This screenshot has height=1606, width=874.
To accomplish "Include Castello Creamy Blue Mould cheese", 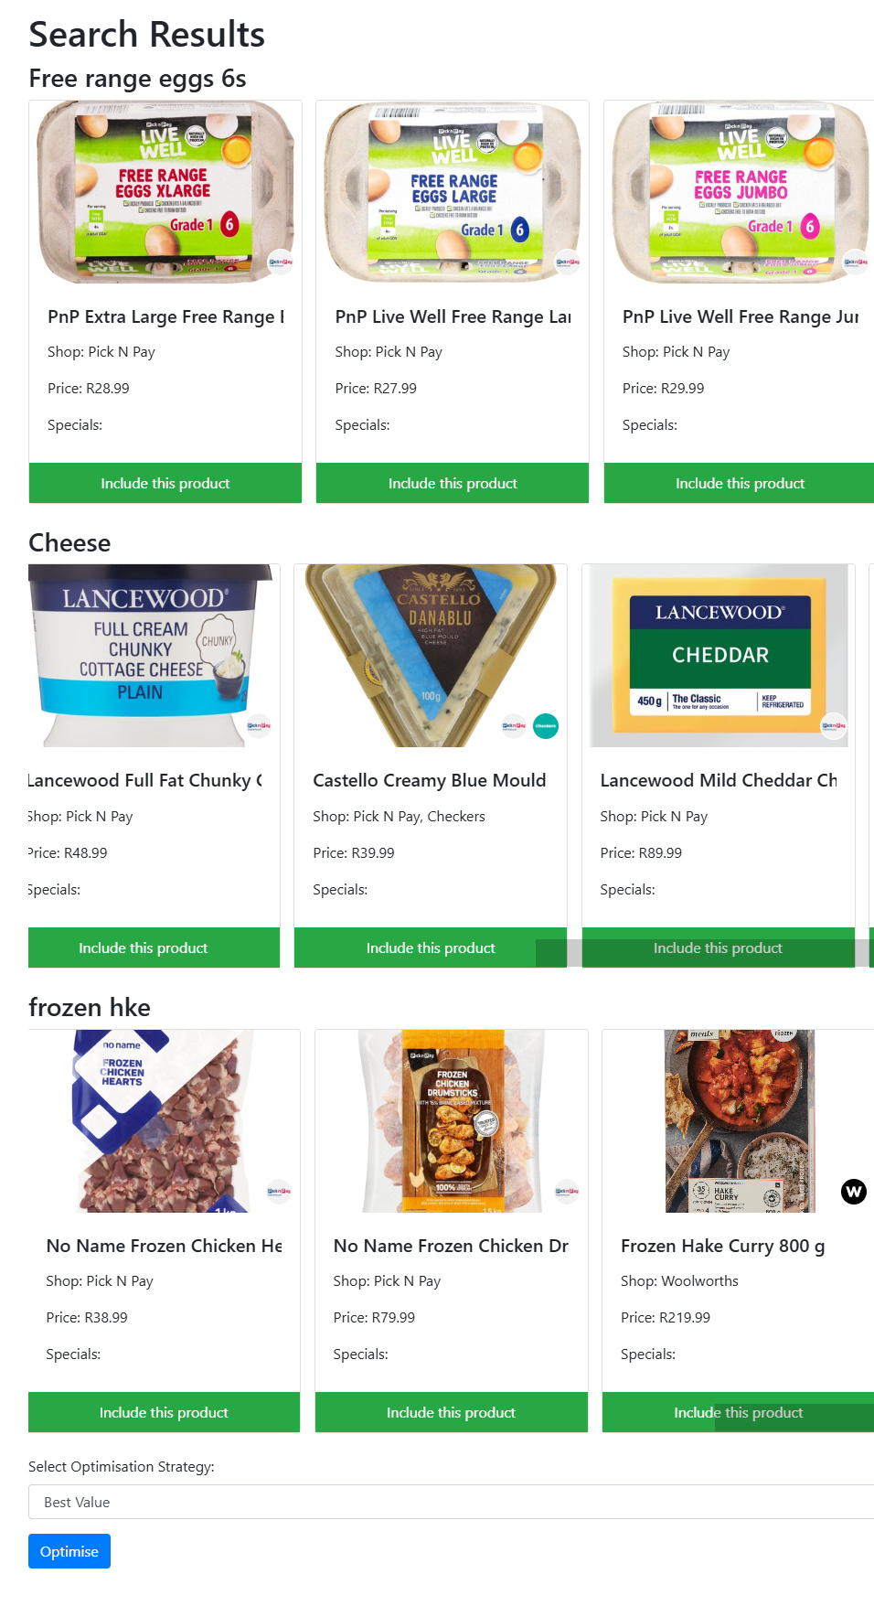I will [431, 948].
